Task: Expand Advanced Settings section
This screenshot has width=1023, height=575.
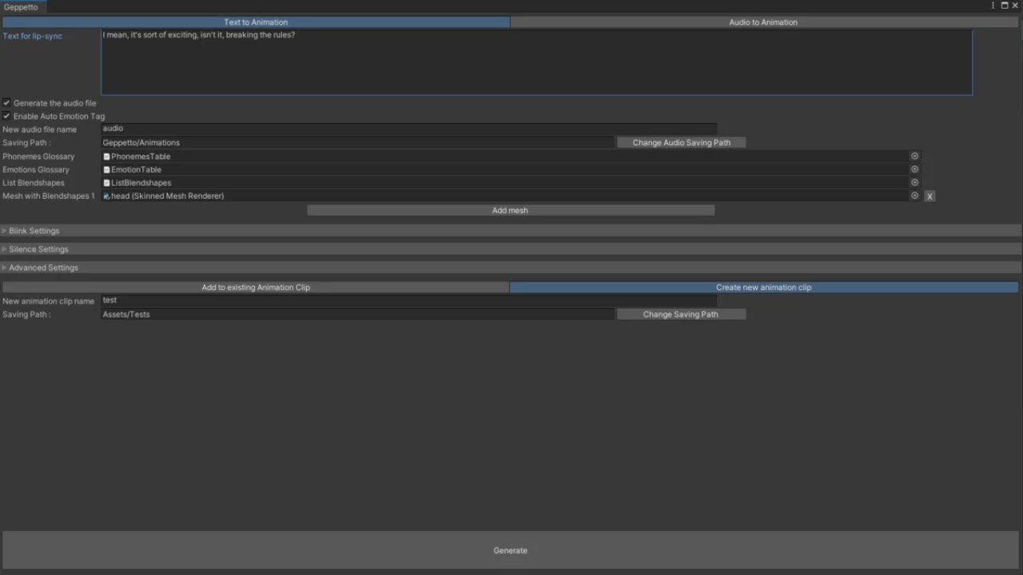Action: coord(43,268)
